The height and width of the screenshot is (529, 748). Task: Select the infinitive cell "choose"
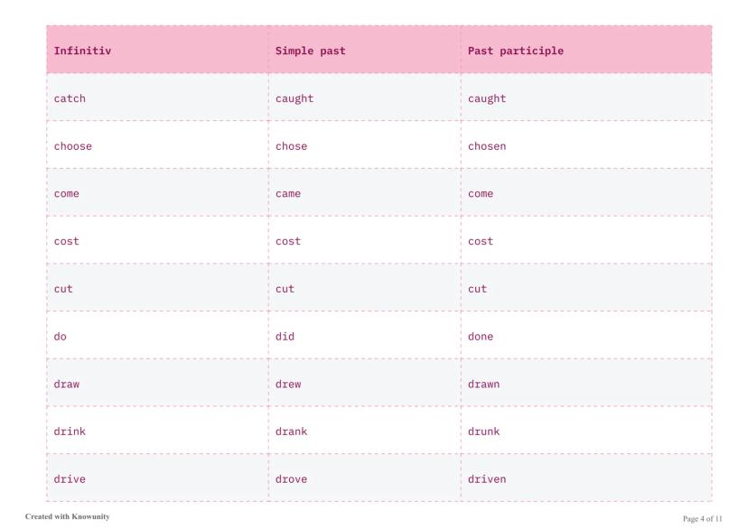[x=73, y=146]
